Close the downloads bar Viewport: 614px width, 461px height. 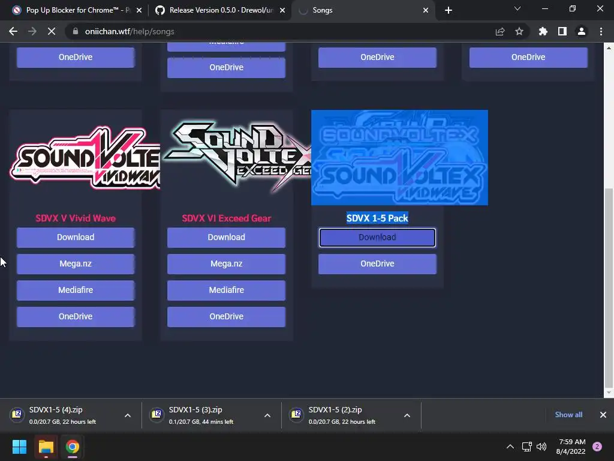point(603,415)
